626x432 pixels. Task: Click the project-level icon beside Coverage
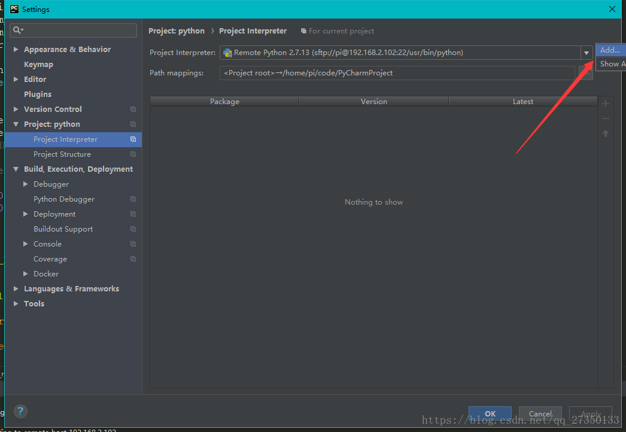tap(133, 258)
